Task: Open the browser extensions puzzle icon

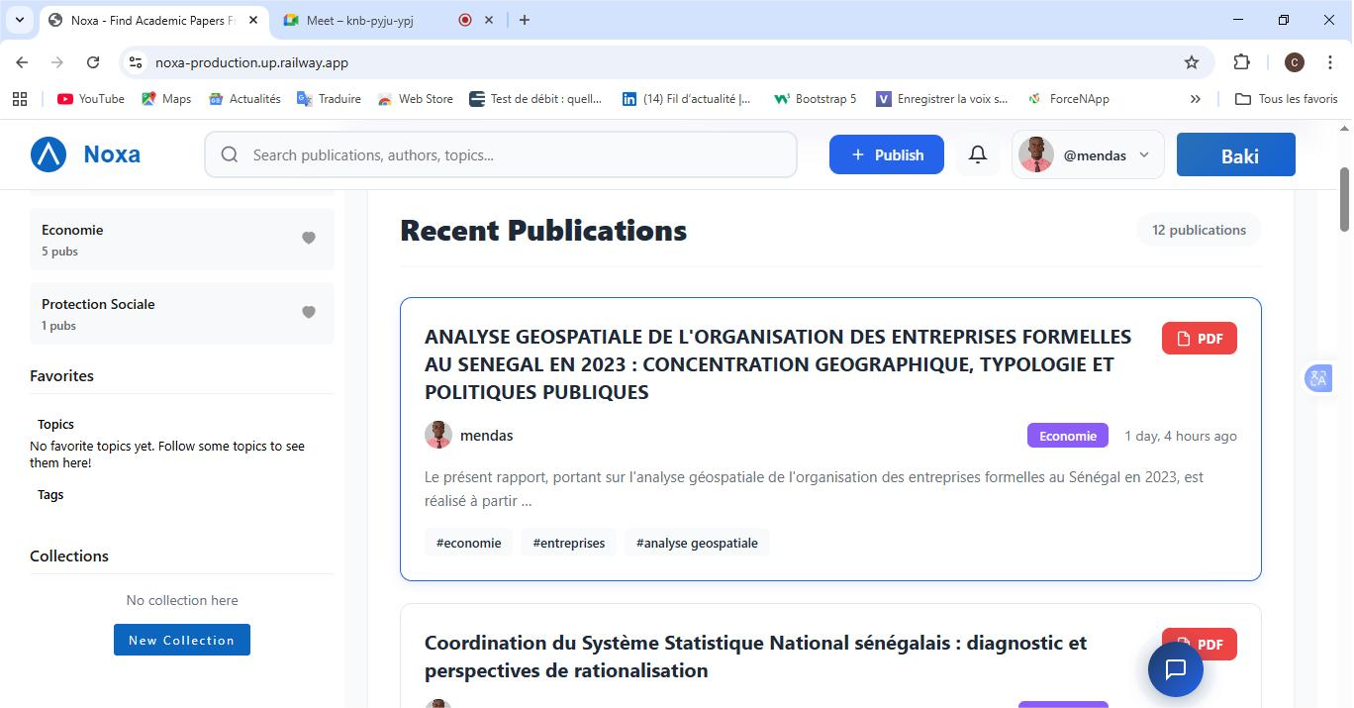Action: coord(1241,62)
